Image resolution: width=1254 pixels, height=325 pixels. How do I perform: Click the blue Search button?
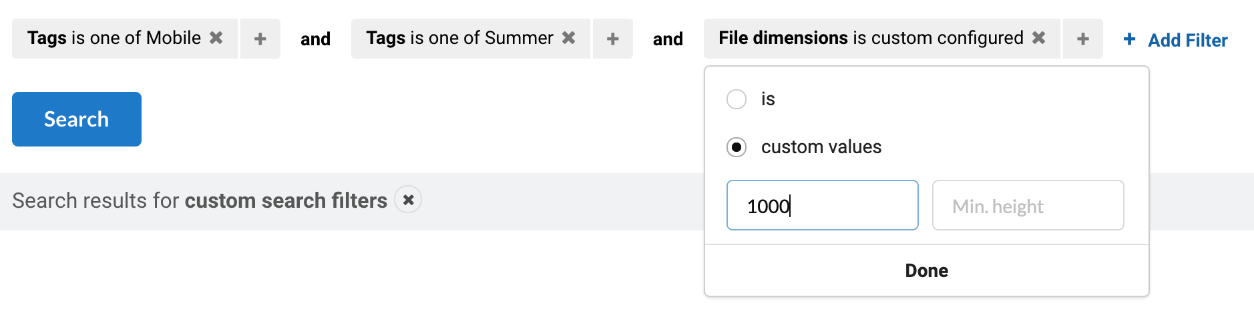(77, 119)
